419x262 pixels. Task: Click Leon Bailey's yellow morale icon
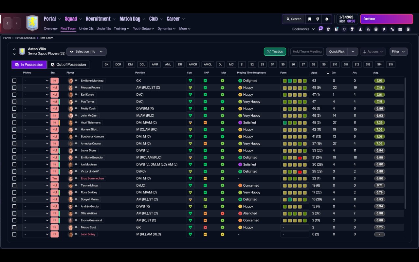pos(223,234)
